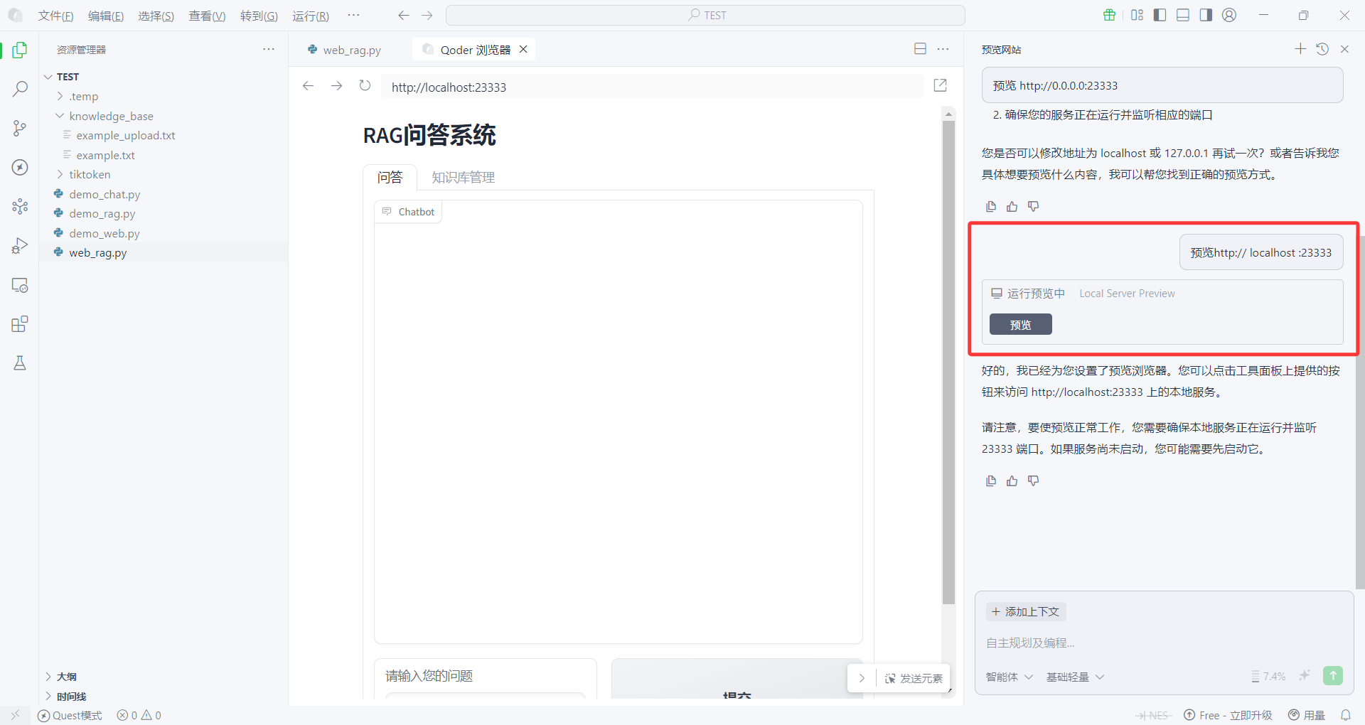Select the 问答 tab
The width and height of the screenshot is (1365, 725).
390,177
